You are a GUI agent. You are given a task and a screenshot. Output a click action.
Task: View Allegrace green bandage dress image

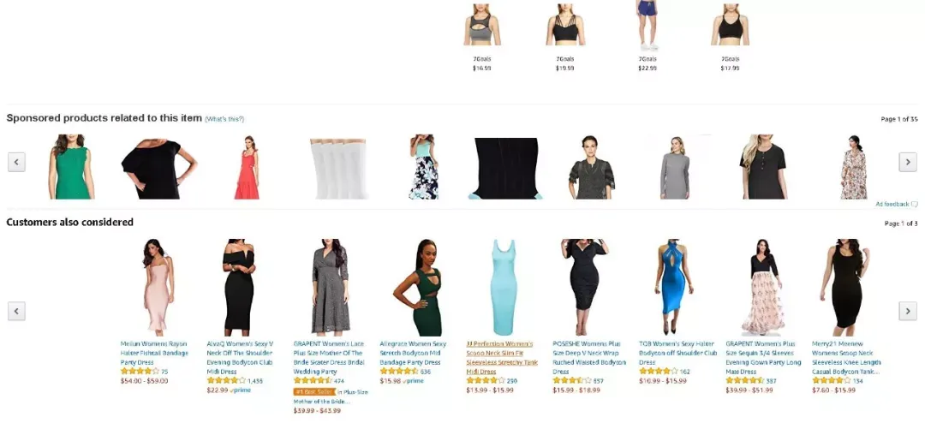pos(419,288)
